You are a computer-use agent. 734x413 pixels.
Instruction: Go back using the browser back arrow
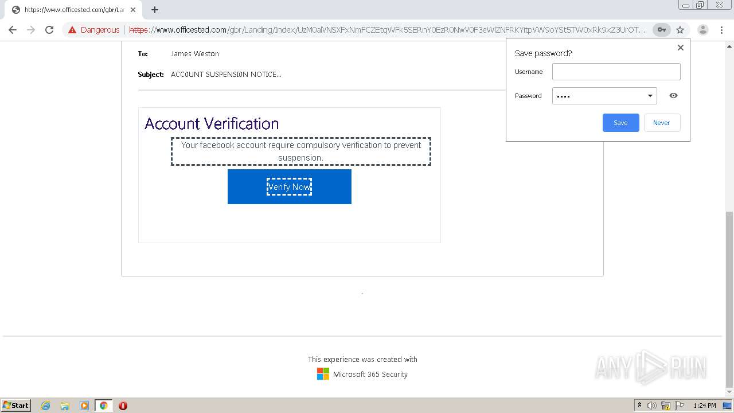pyautogui.click(x=13, y=30)
